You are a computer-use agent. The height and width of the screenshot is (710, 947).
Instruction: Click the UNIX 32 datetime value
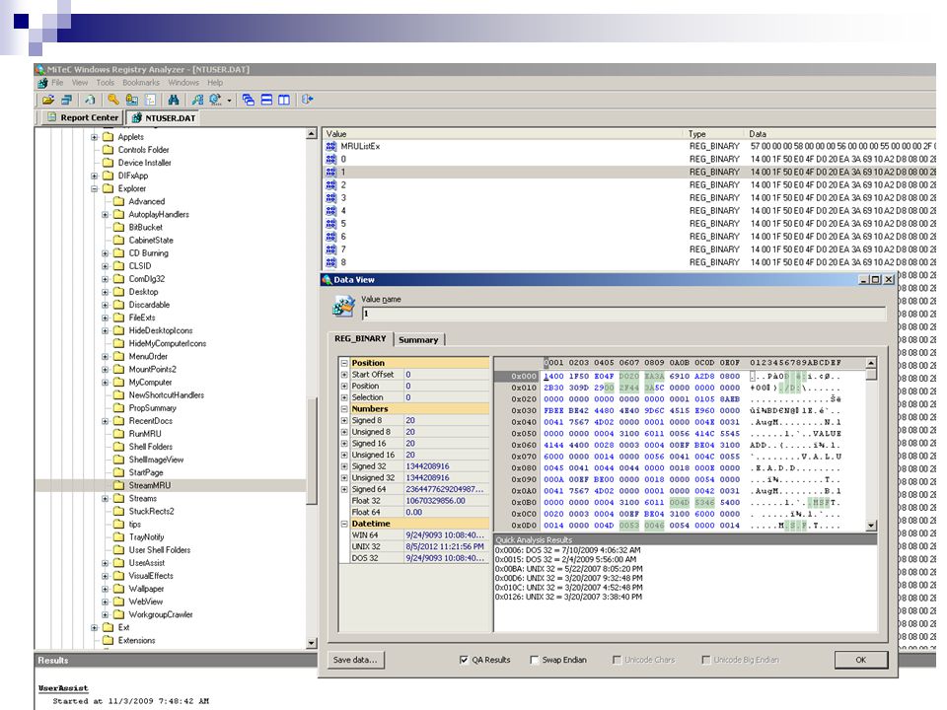[x=445, y=546]
